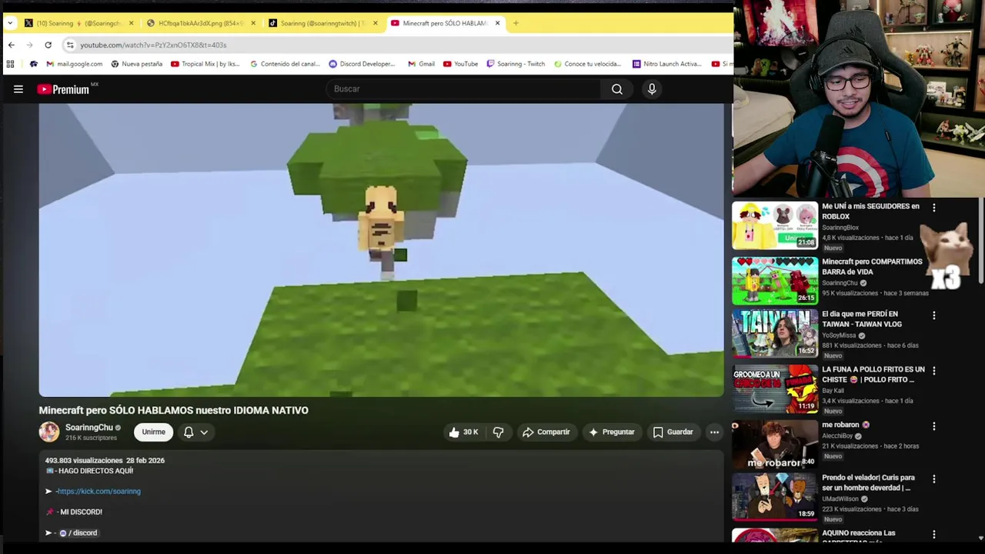Image resolution: width=985 pixels, height=554 pixels.
Task: Open more actions ellipsis under the video
Action: click(714, 432)
